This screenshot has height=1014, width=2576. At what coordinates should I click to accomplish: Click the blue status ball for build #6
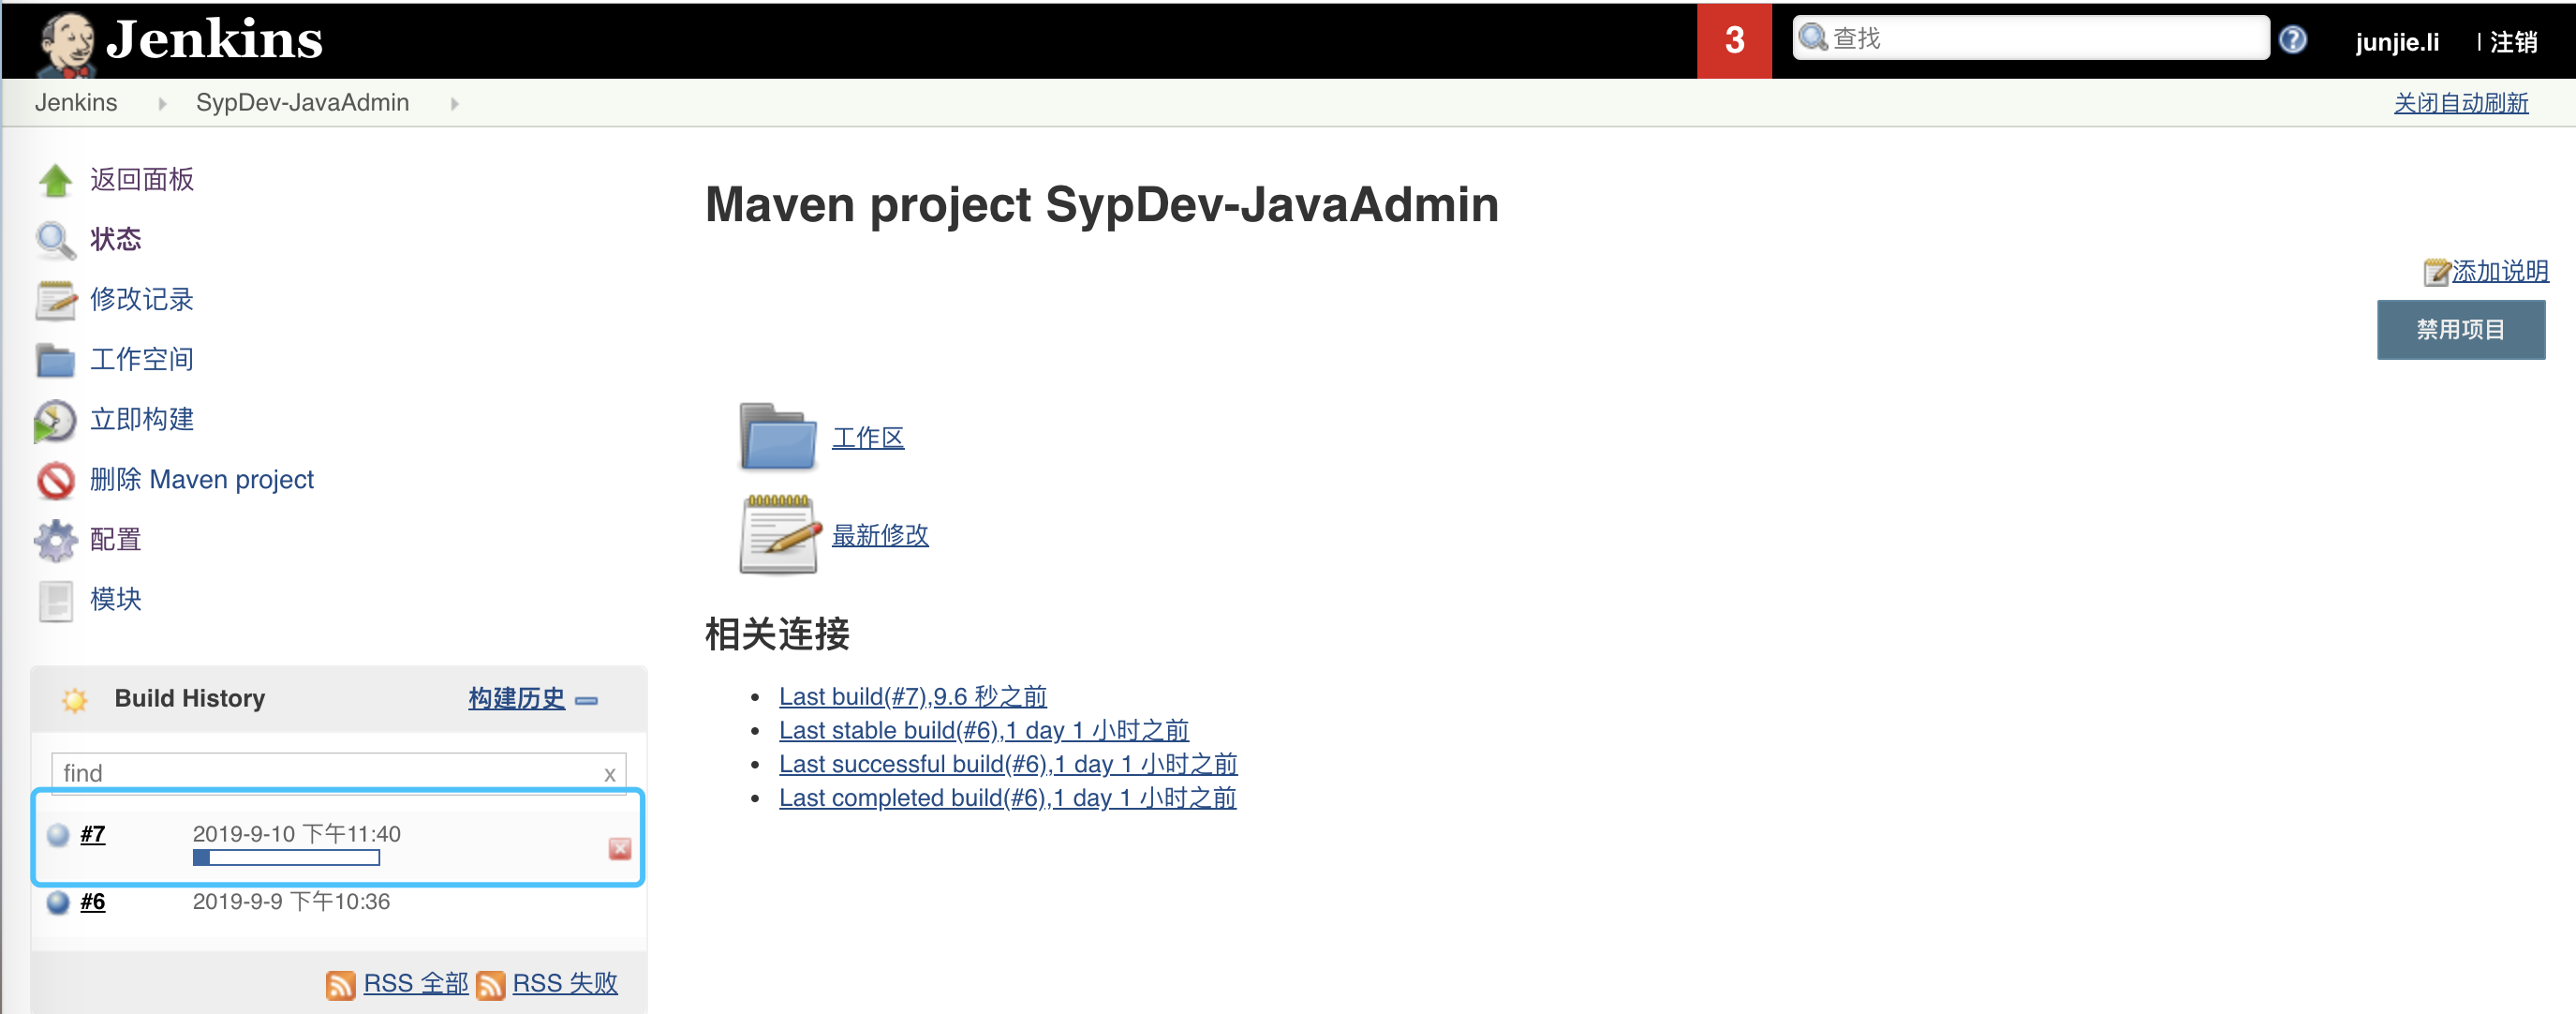point(58,902)
